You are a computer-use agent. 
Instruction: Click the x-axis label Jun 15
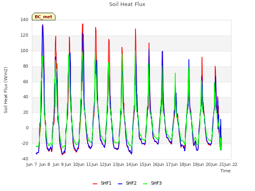[137, 164]
